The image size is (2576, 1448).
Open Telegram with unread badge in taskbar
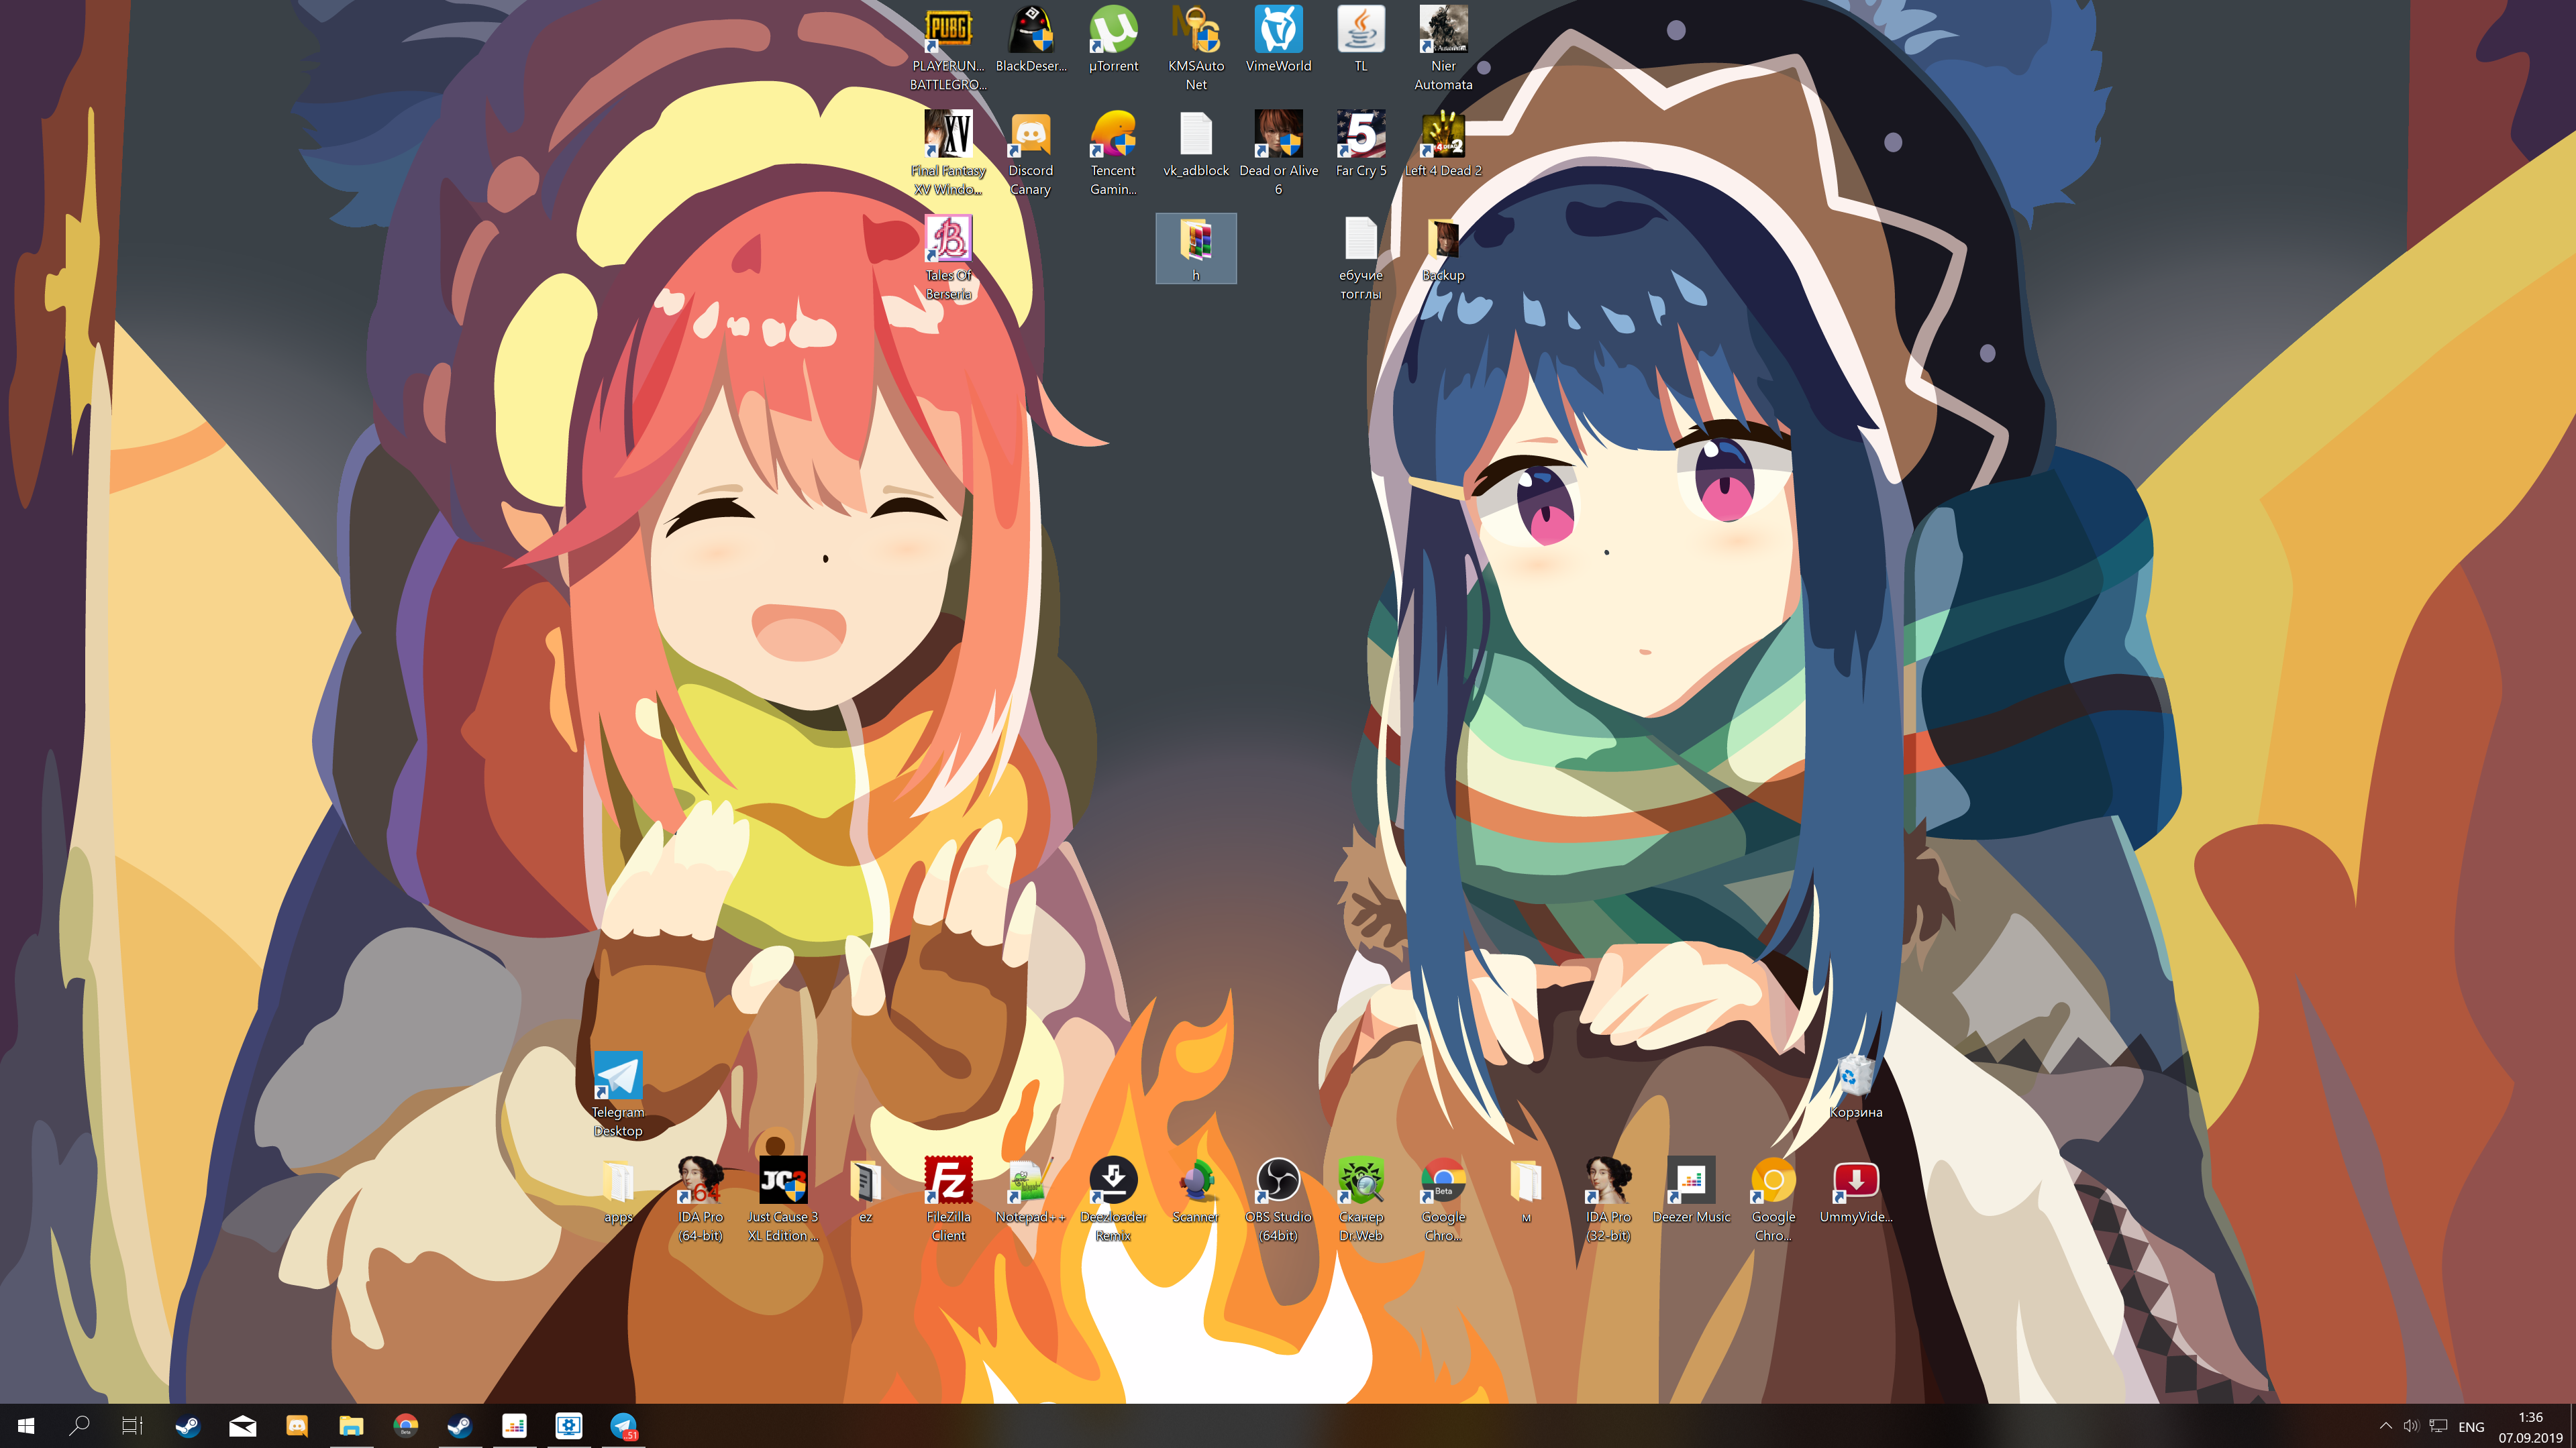624,1426
